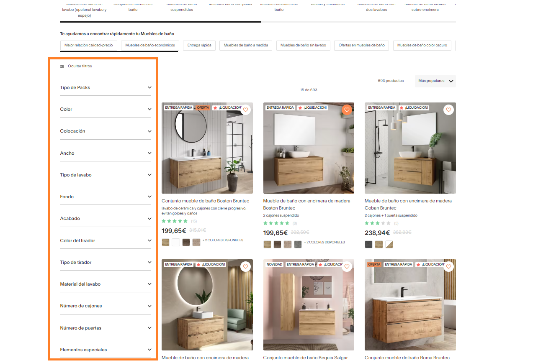The image size is (533, 363).
Task: Select the Mejor relación calidad-precio tab
Action: point(89,45)
